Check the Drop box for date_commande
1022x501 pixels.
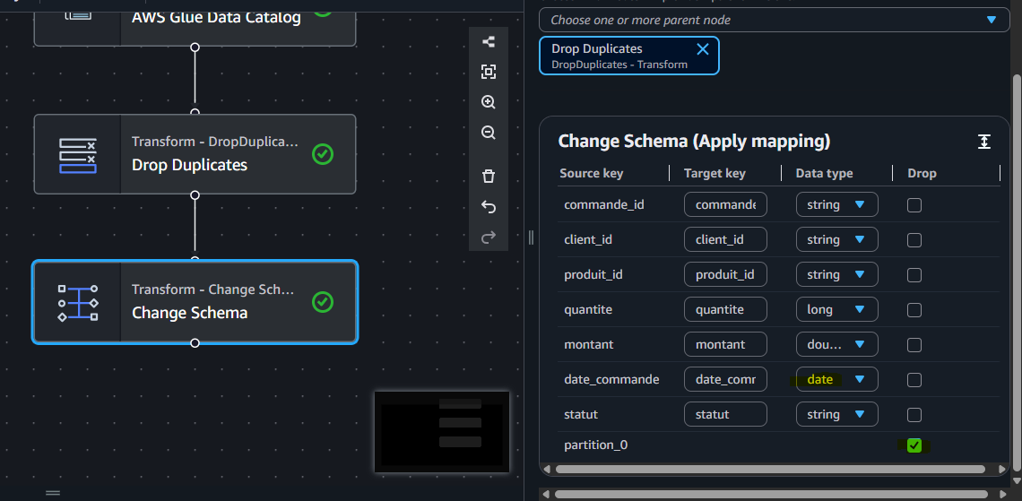(x=914, y=380)
